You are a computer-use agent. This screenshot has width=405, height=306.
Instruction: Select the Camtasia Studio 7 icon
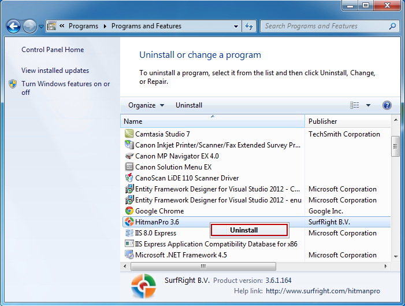(129, 134)
